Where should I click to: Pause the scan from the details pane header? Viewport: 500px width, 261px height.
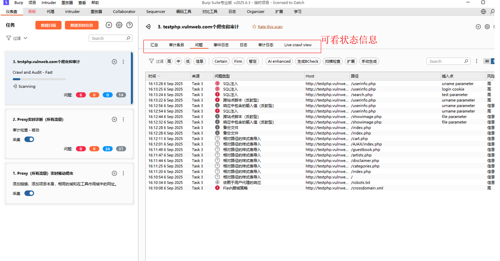tap(478, 27)
